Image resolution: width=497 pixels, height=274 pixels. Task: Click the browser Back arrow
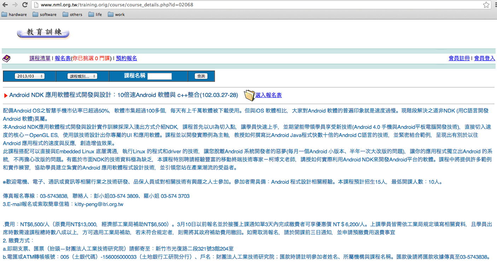(5, 5)
